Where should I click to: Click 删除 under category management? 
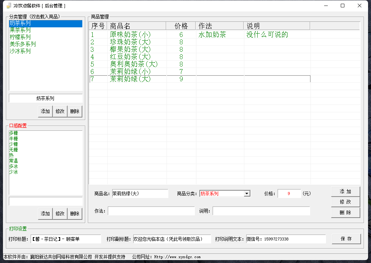pos(75,111)
